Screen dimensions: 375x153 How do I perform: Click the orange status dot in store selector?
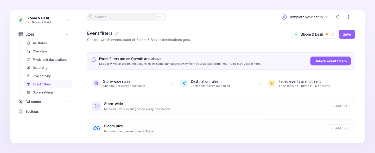tap(327, 34)
